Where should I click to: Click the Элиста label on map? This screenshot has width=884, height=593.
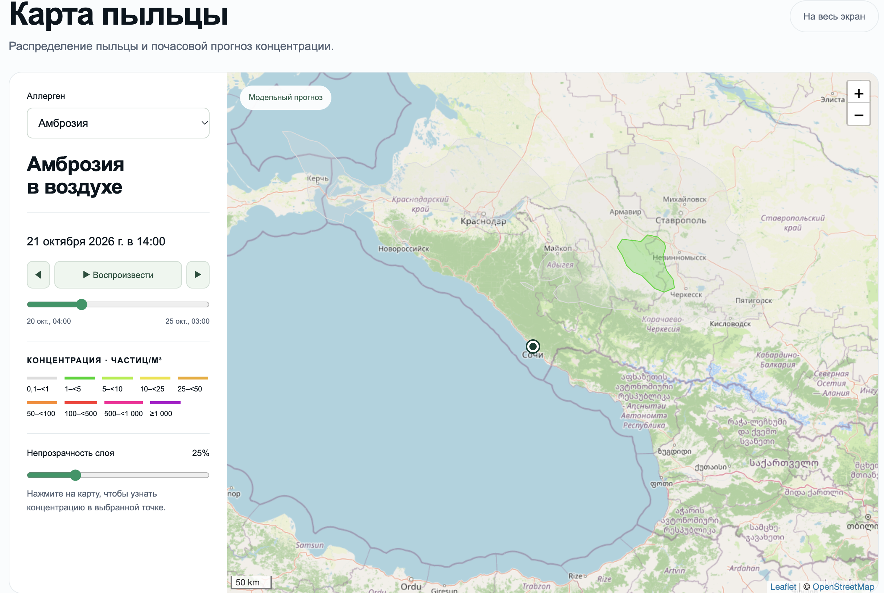(833, 99)
